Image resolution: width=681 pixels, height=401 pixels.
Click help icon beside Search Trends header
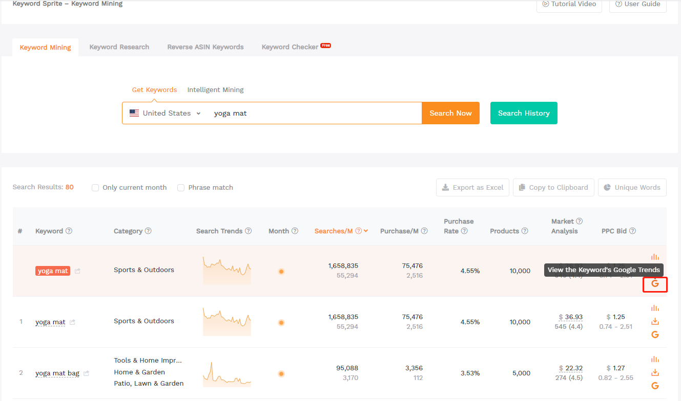[249, 231]
